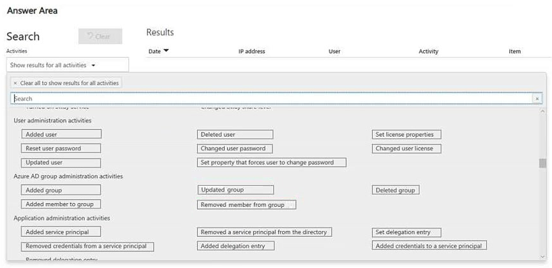Select the Reset user password activity

(x=61, y=148)
